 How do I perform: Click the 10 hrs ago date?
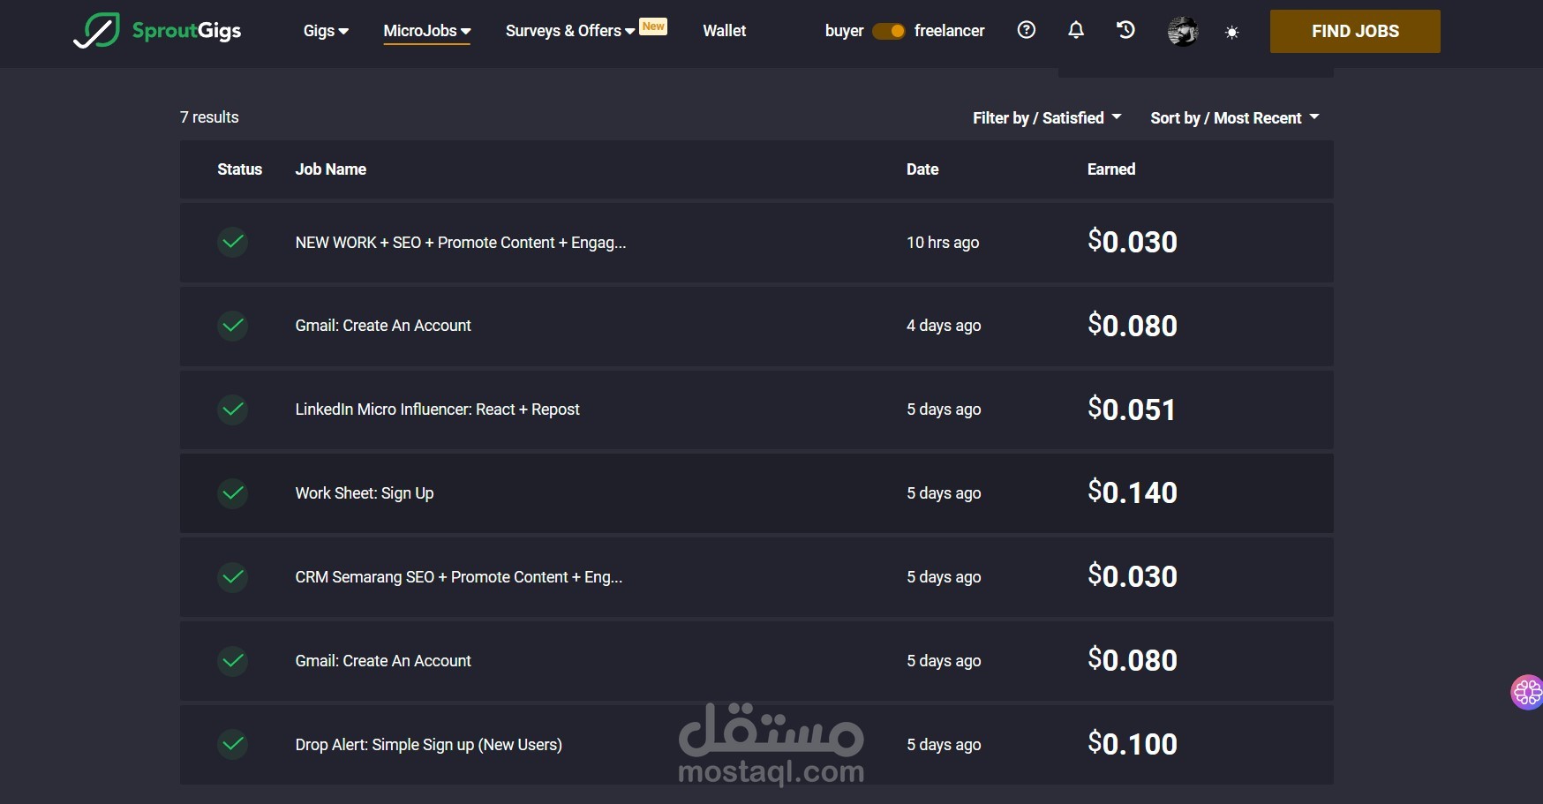[x=943, y=243]
